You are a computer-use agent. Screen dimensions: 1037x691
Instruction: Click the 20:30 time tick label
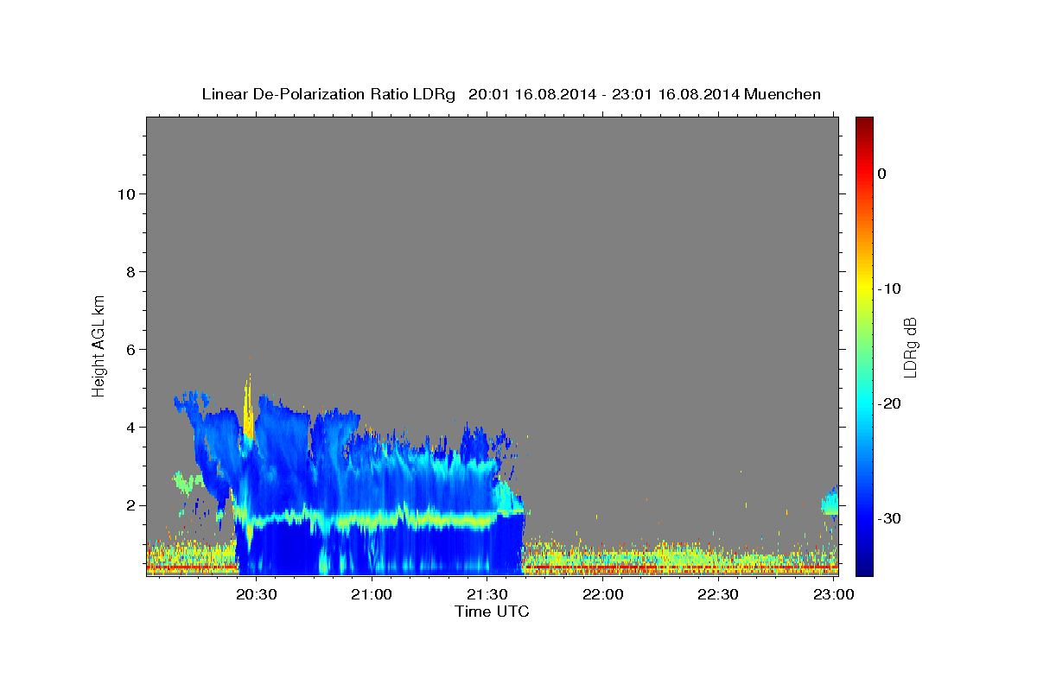point(258,595)
